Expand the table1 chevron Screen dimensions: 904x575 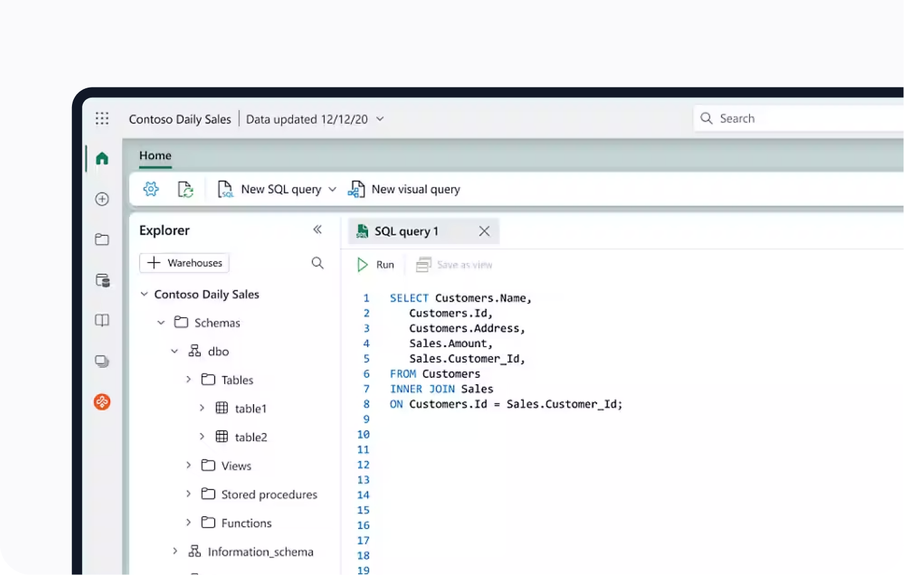pyautogui.click(x=202, y=408)
